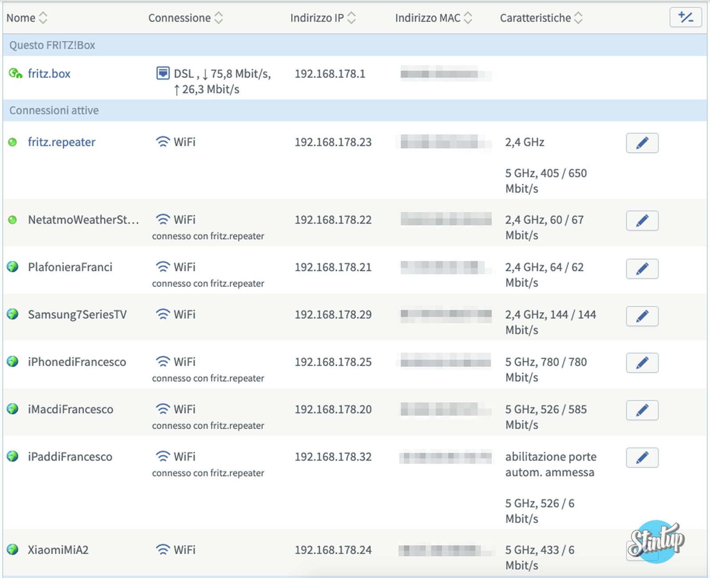This screenshot has width=710, height=578.
Task: Open the fritz.box device link
Action: coord(49,74)
